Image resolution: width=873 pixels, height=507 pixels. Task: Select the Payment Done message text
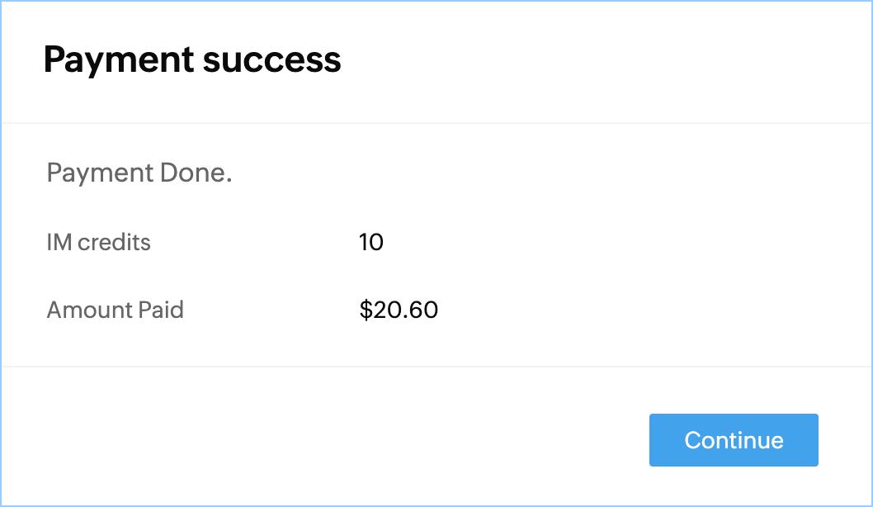click(139, 173)
